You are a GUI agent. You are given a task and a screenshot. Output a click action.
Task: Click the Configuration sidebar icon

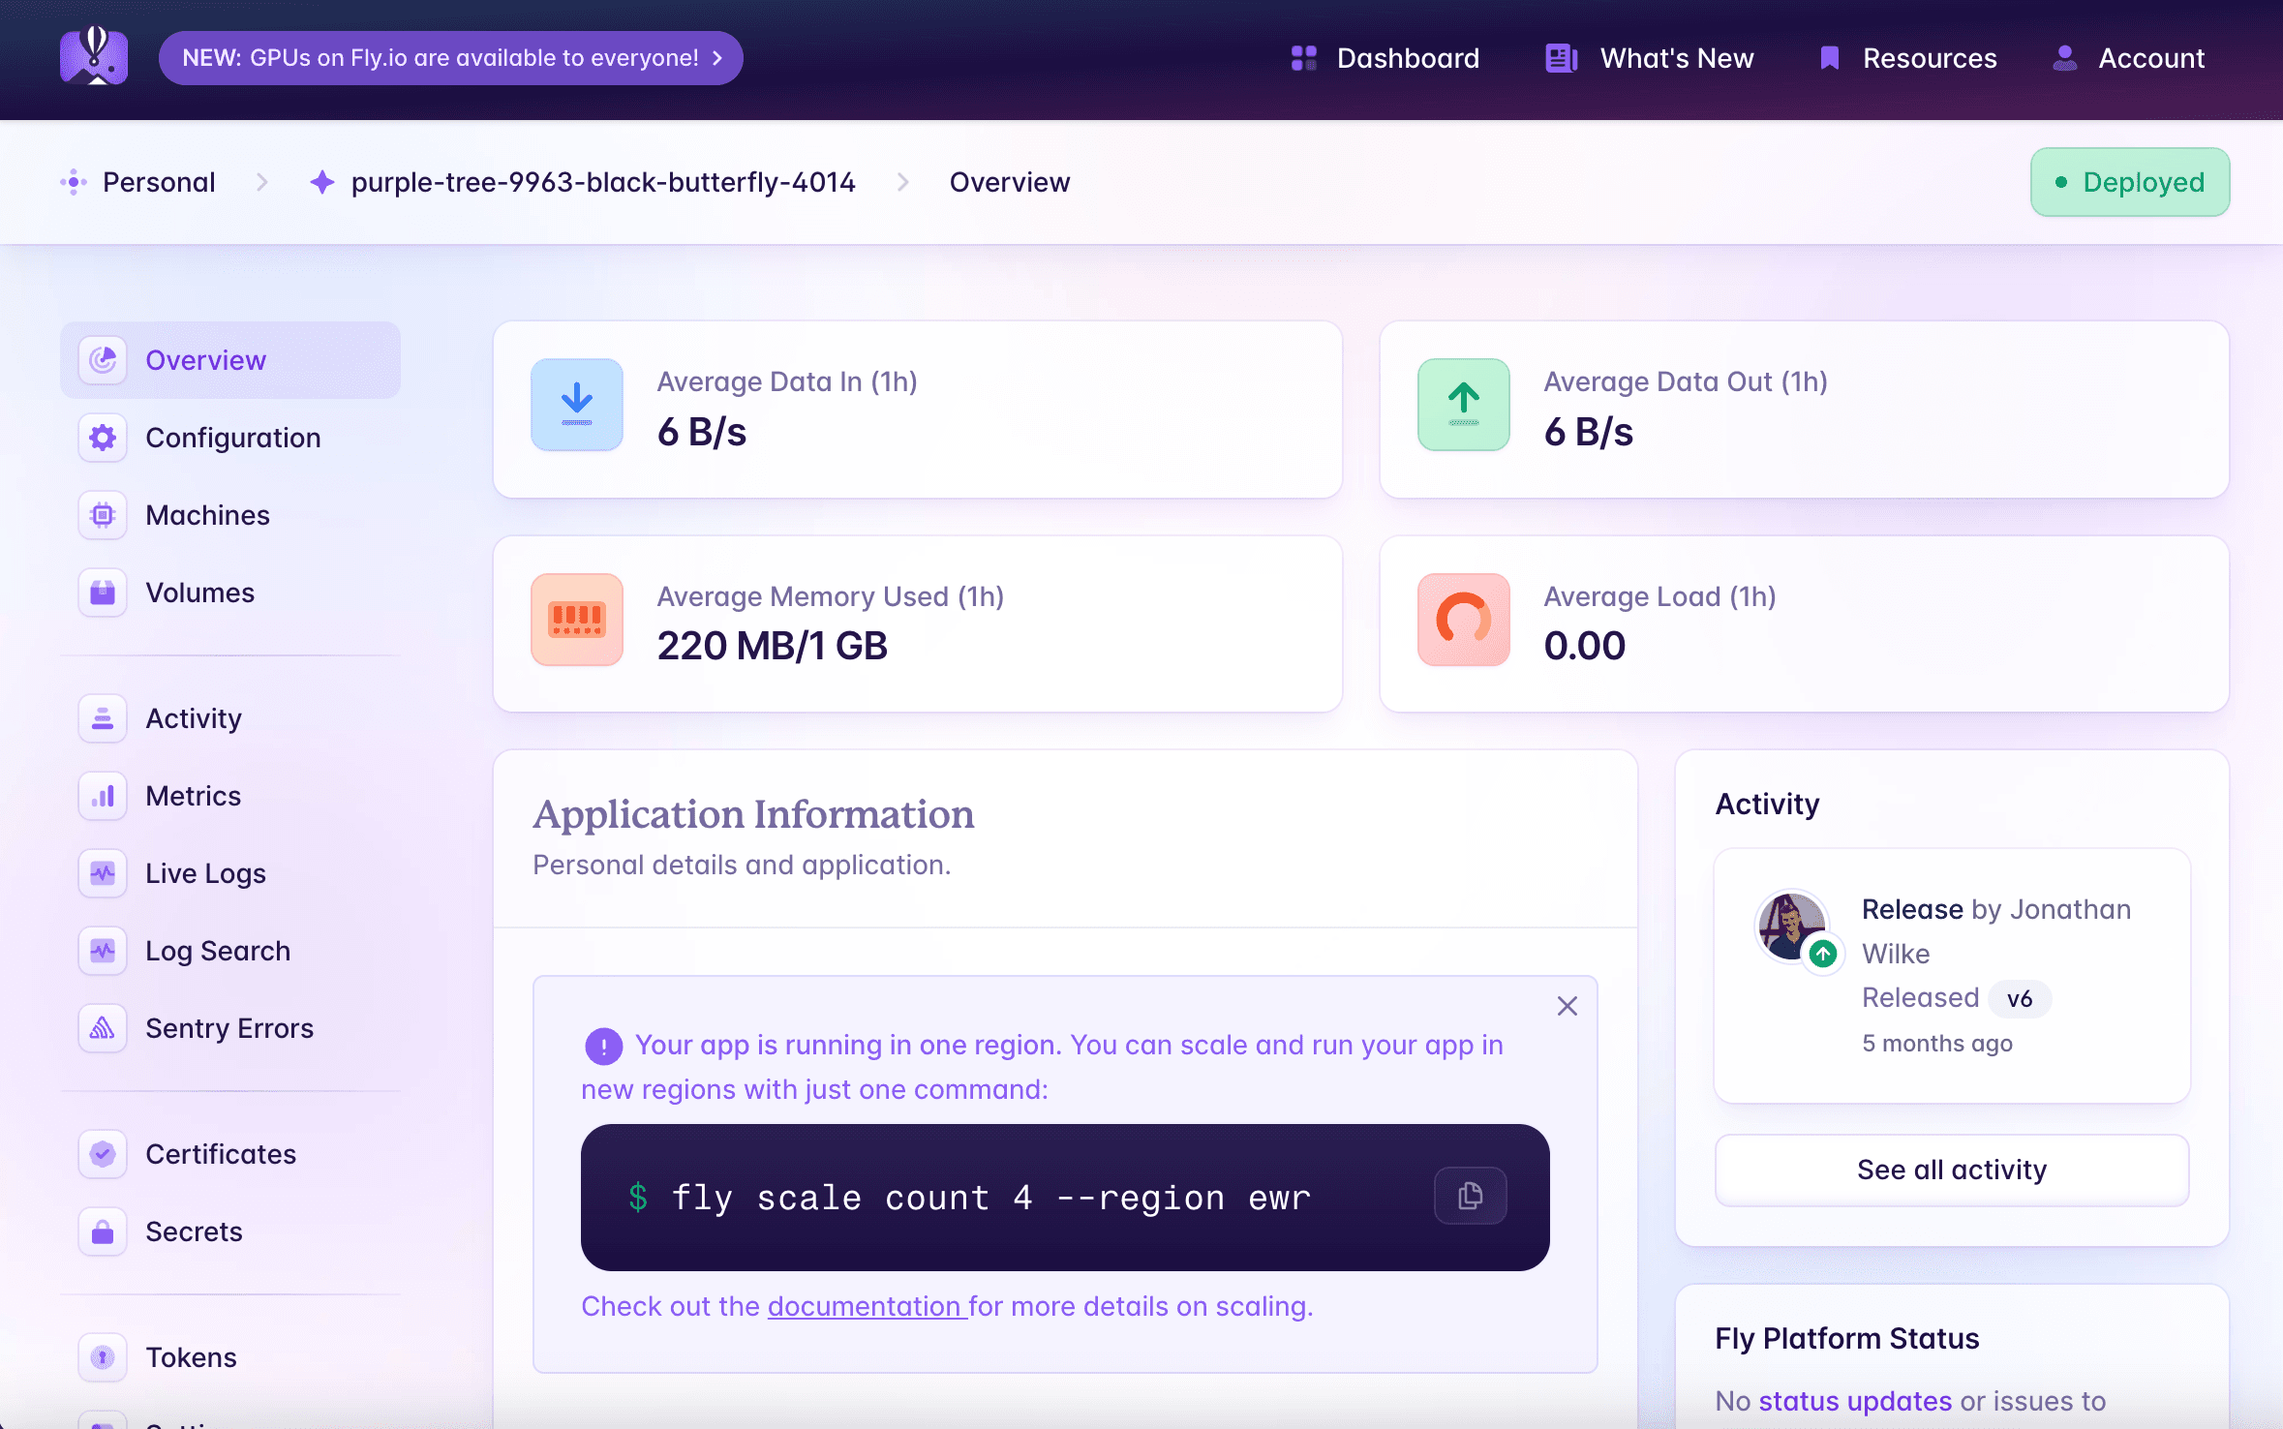coord(104,437)
